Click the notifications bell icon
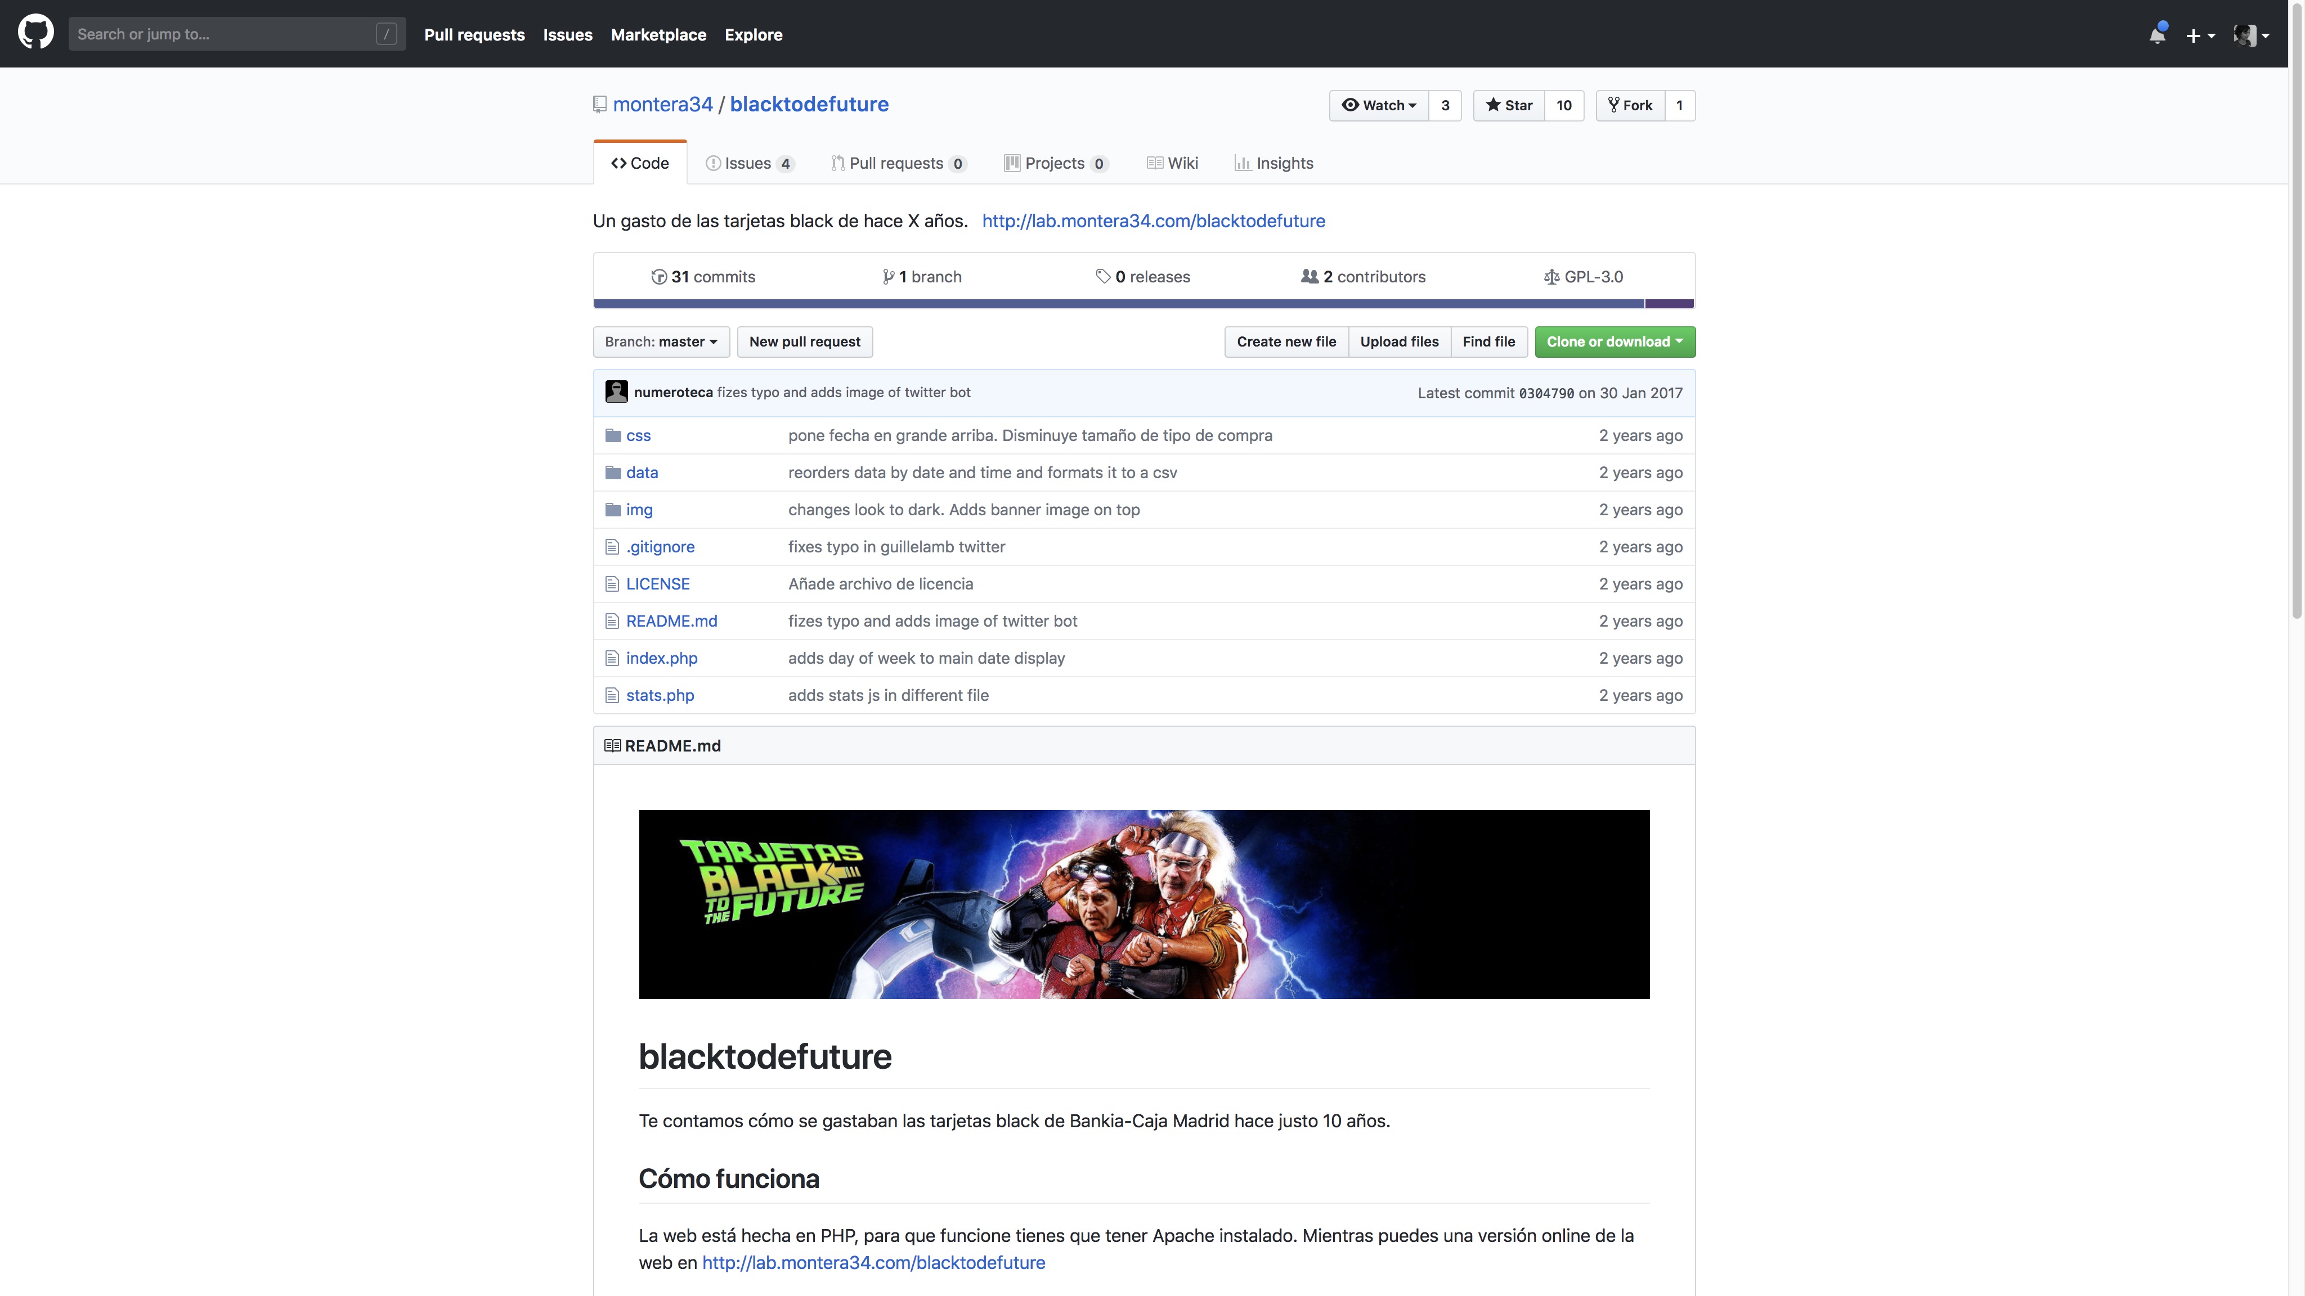The width and height of the screenshot is (2305, 1296). [x=2158, y=34]
